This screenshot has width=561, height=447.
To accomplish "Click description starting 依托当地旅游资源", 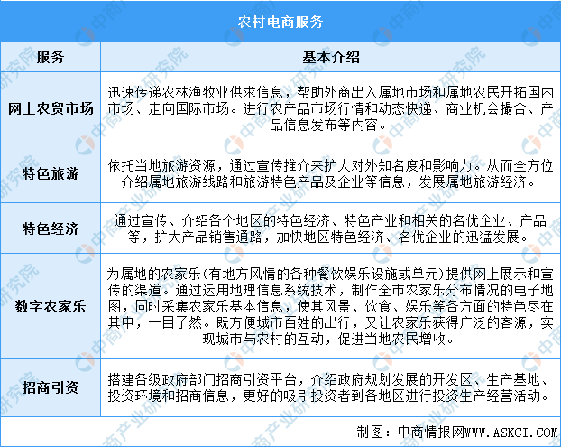I will 331,173.
